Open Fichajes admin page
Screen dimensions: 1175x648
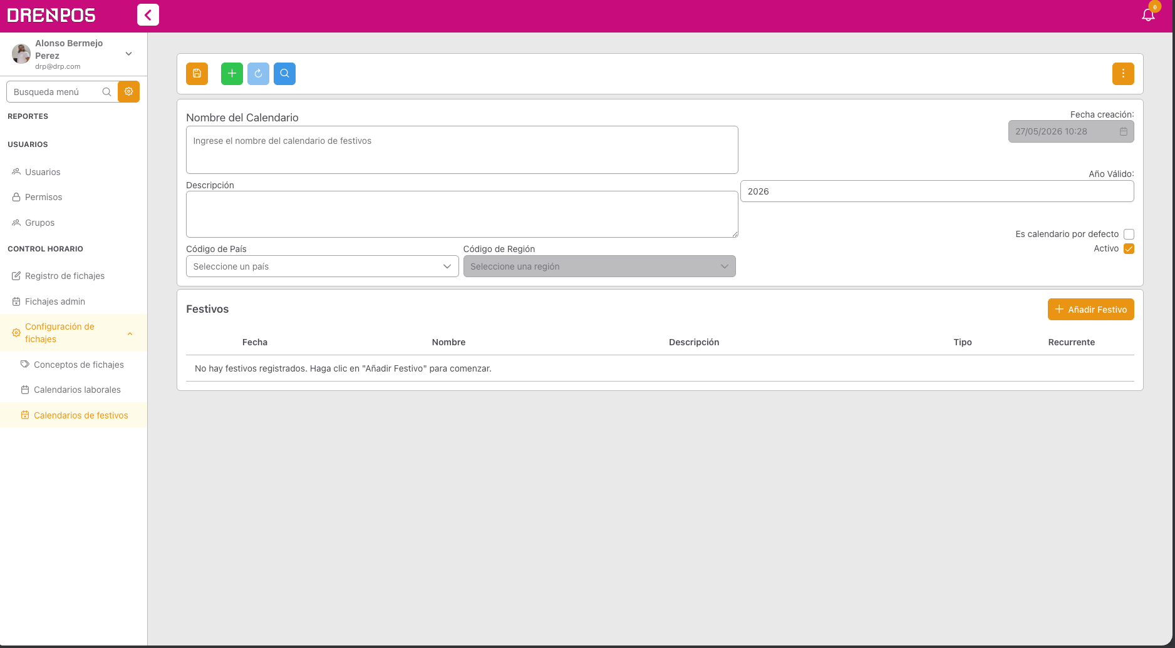click(73, 301)
